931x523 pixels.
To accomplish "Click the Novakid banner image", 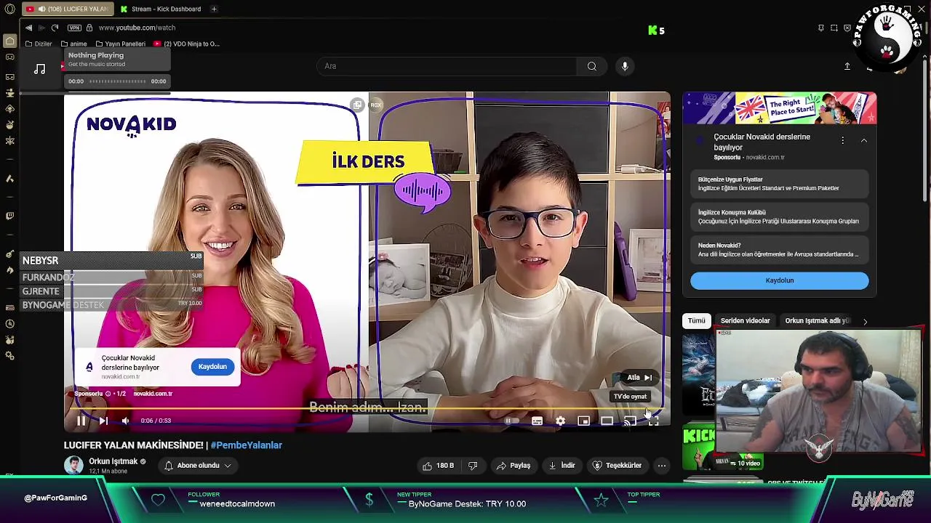I will click(779, 108).
